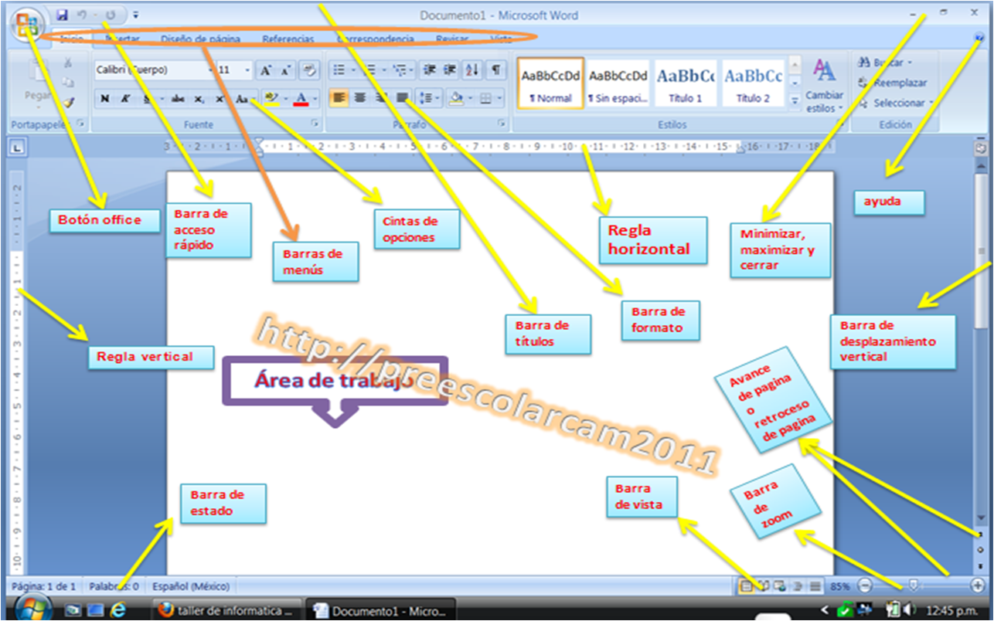Start a bulleted list
Screen dimensions: 994x621
(x=339, y=70)
